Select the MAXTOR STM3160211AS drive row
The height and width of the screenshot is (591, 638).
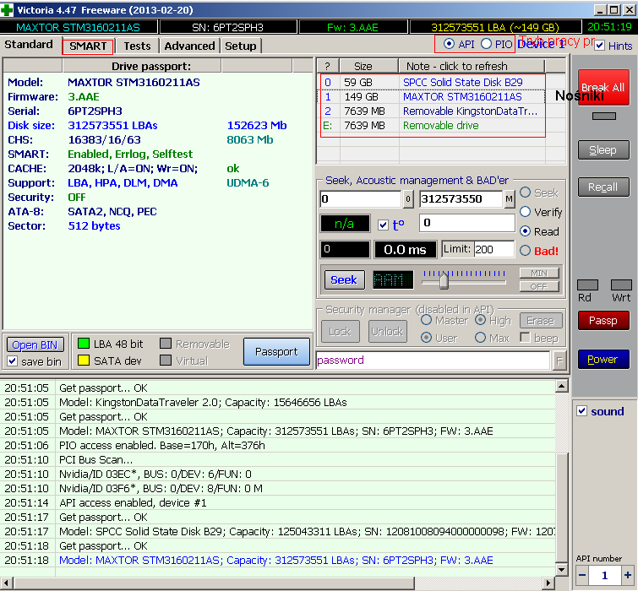coord(433,97)
